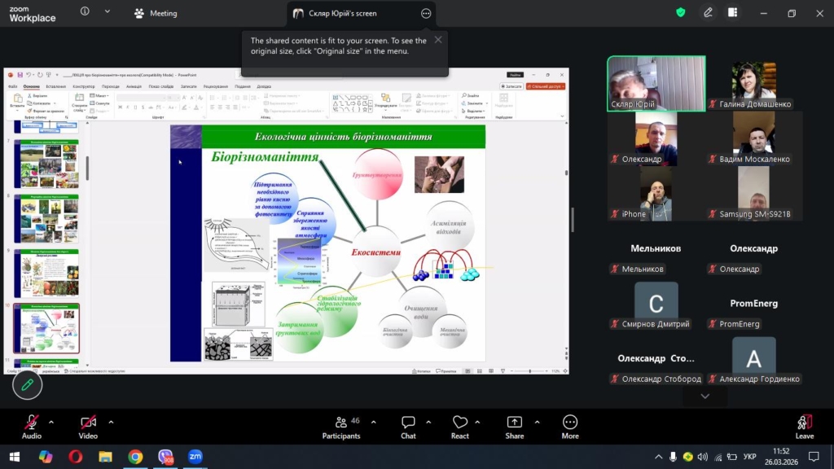Click the Share screen icon
The height and width of the screenshot is (469, 834).
pyautogui.click(x=514, y=427)
